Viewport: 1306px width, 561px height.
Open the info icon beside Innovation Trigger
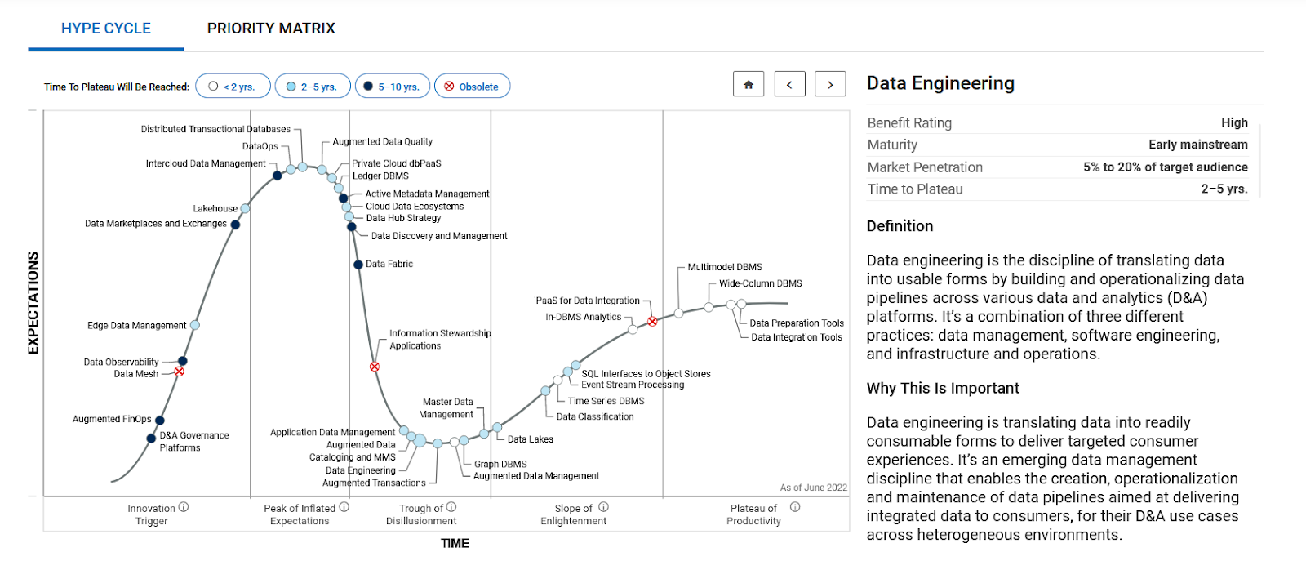tap(183, 507)
